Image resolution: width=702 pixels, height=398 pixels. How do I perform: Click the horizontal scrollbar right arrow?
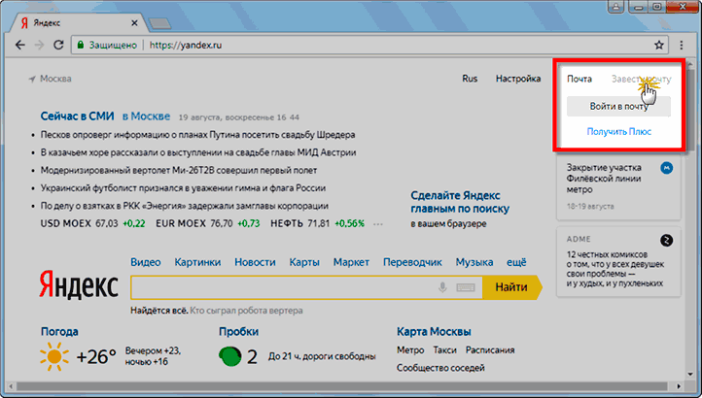point(680,386)
